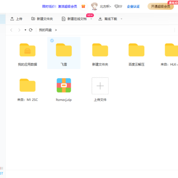
Task: Click the 我的应用数据 name label
Action: coord(28,64)
